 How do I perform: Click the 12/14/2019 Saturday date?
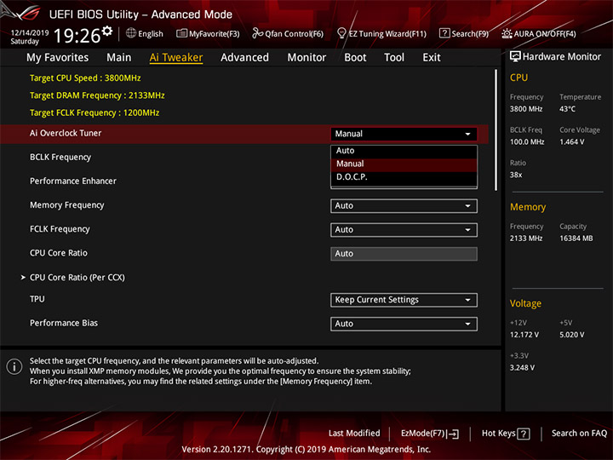[29, 37]
